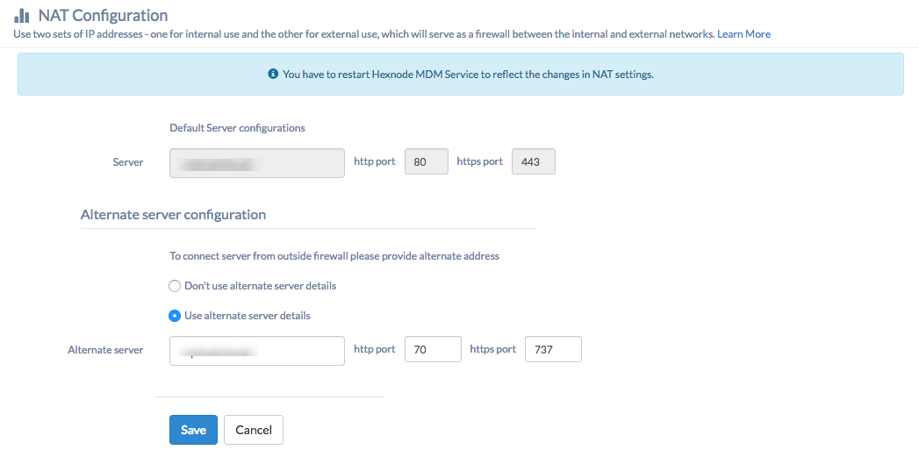Focus the Alternate server address field
919x457 pixels.
point(256,350)
